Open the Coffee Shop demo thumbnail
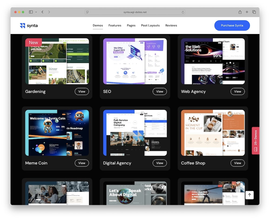Viewport: 270px width, 219px height. (x=213, y=133)
